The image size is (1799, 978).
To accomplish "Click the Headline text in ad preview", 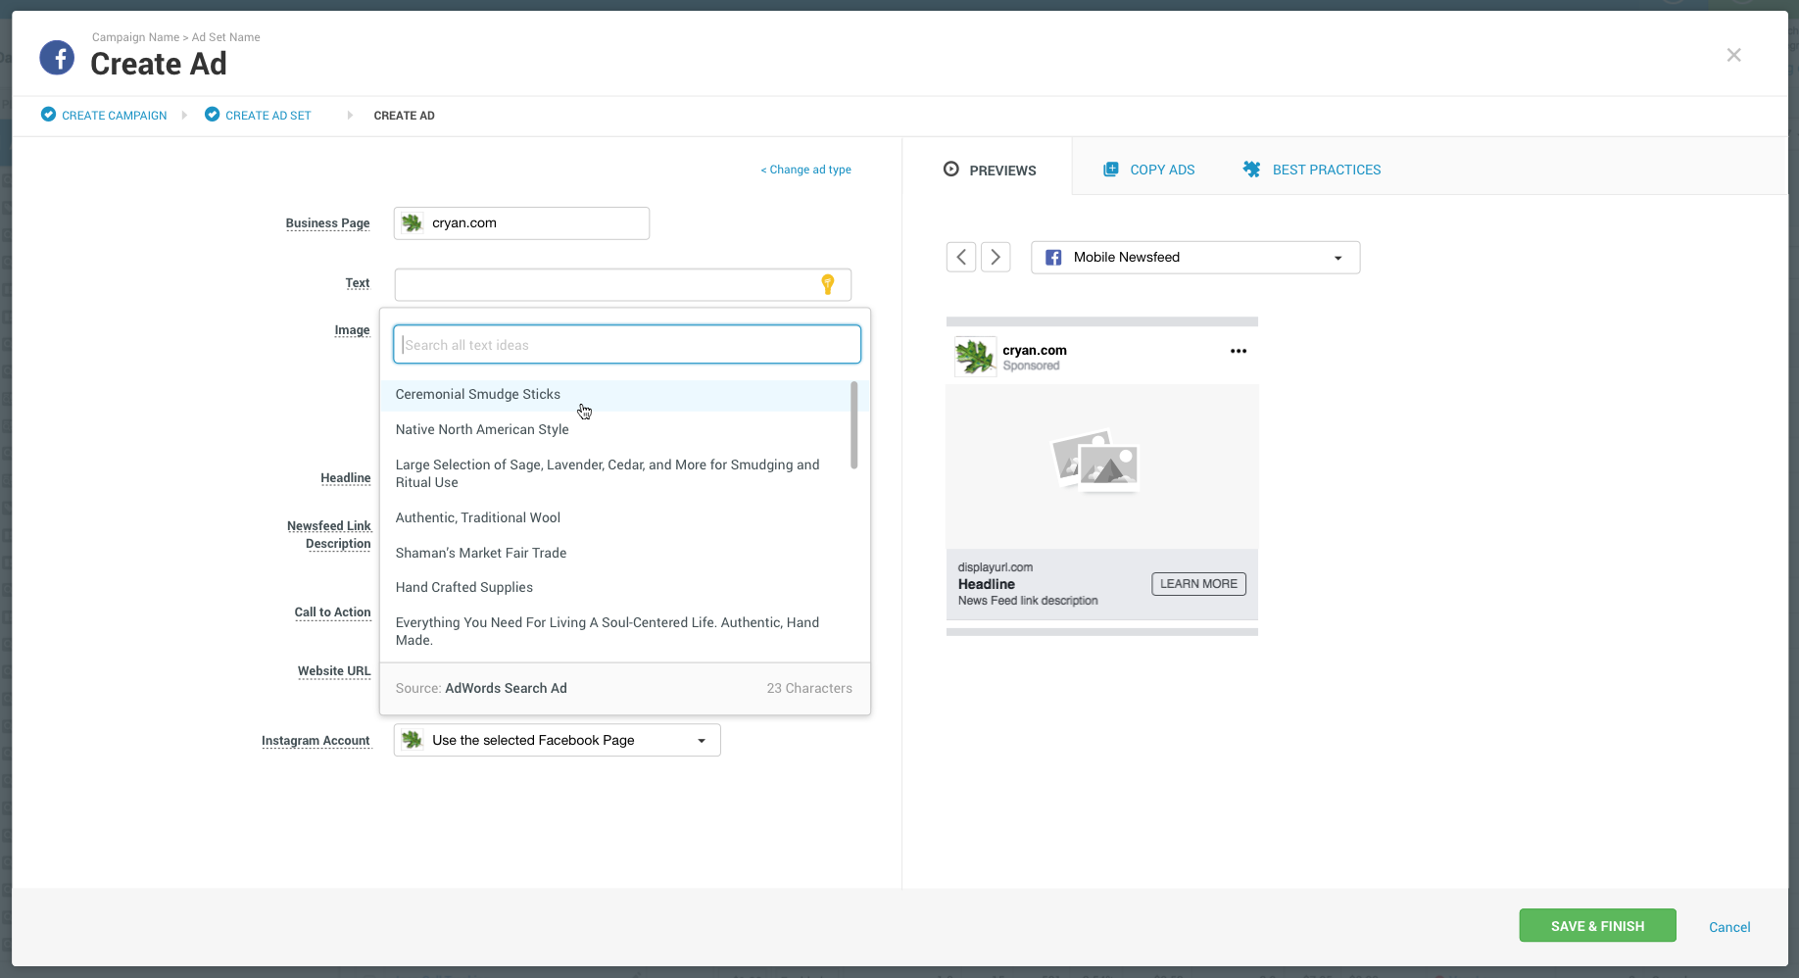I will tap(987, 584).
